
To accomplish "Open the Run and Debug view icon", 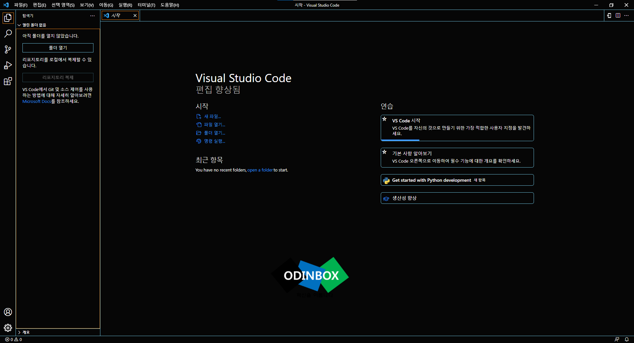I will 8,65.
